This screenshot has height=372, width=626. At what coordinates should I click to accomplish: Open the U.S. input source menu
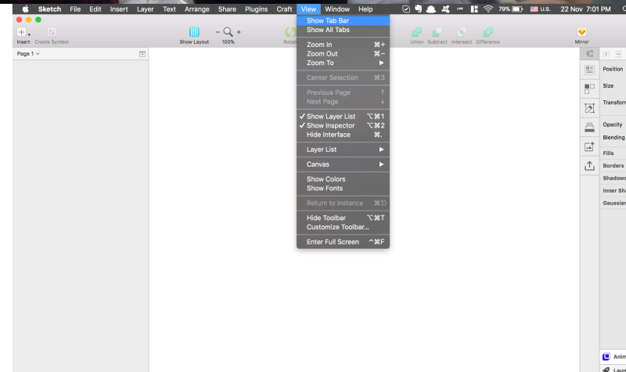(540, 9)
